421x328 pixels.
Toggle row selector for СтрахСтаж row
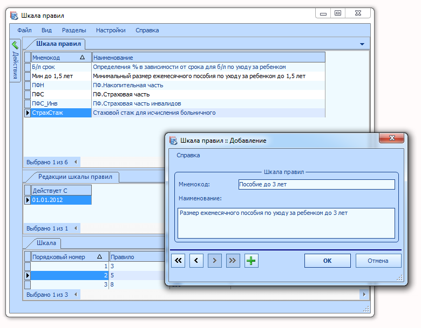tap(28, 113)
